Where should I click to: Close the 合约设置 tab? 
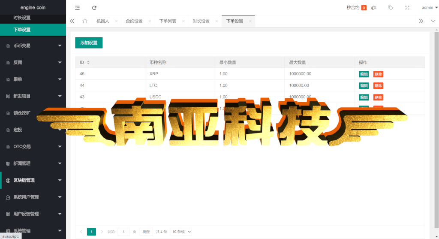point(150,21)
